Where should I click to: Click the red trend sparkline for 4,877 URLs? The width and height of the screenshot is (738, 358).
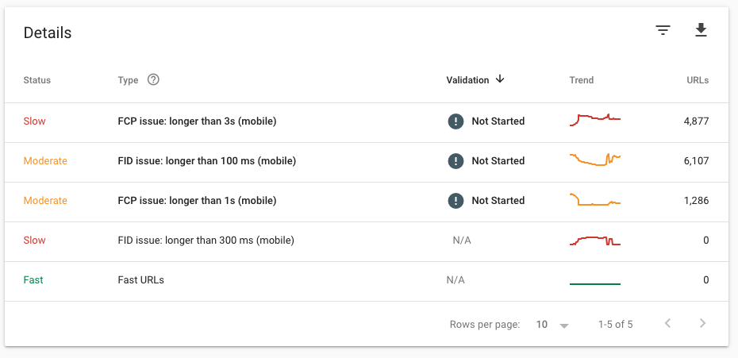[x=595, y=120]
